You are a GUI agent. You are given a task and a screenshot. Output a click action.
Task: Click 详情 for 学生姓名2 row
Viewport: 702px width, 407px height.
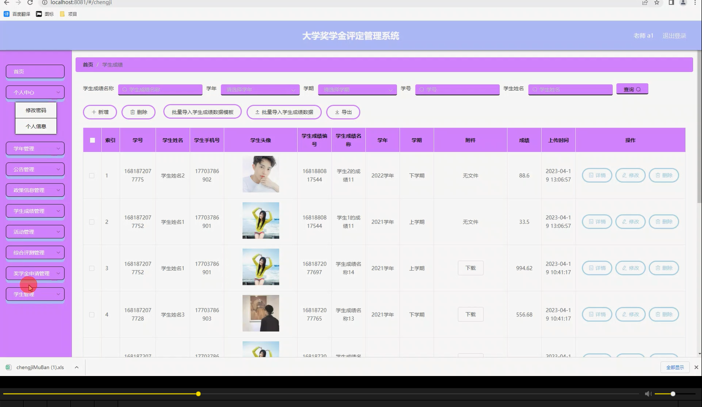pos(597,175)
